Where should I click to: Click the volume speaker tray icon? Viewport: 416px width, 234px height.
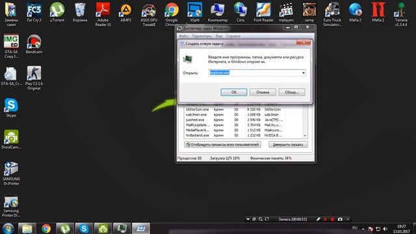pyautogui.click(x=385, y=229)
